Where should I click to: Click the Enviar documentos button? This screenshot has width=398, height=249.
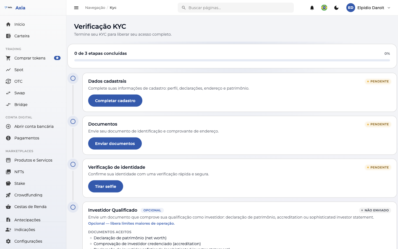click(115, 144)
